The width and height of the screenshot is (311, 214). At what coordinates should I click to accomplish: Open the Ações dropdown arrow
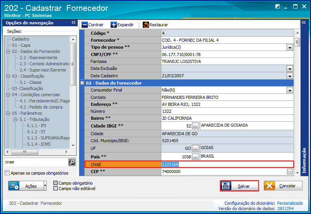45,186
